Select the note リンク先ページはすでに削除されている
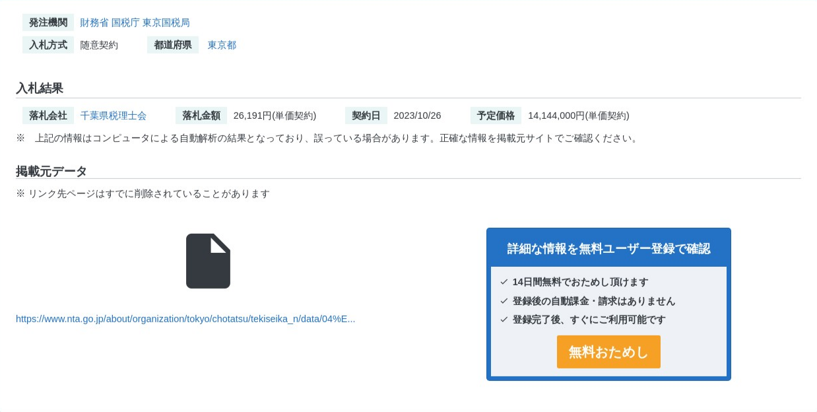This screenshot has height=412, width=817. 143,193
